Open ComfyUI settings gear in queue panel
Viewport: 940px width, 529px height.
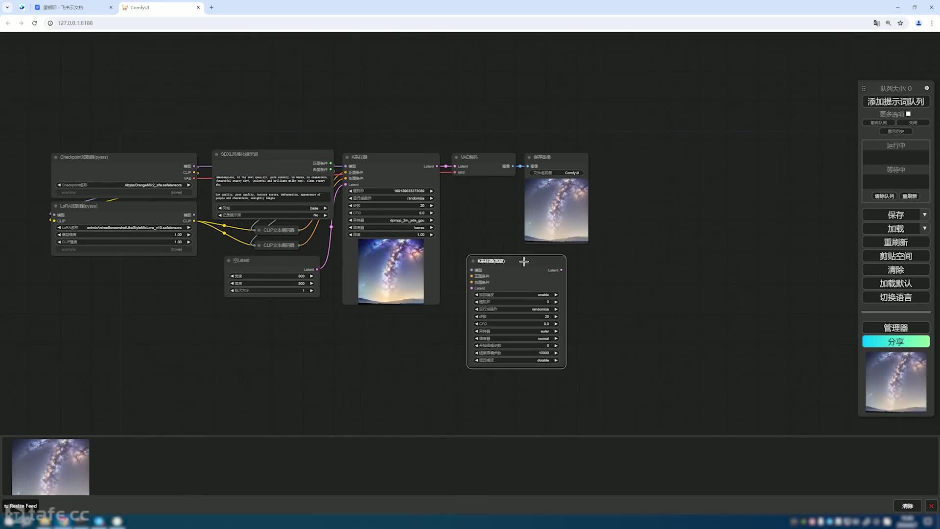926,88
